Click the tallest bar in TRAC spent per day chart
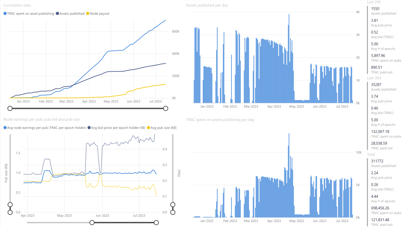The width and height of the screenshot is (406, 227). coord(289,175)
